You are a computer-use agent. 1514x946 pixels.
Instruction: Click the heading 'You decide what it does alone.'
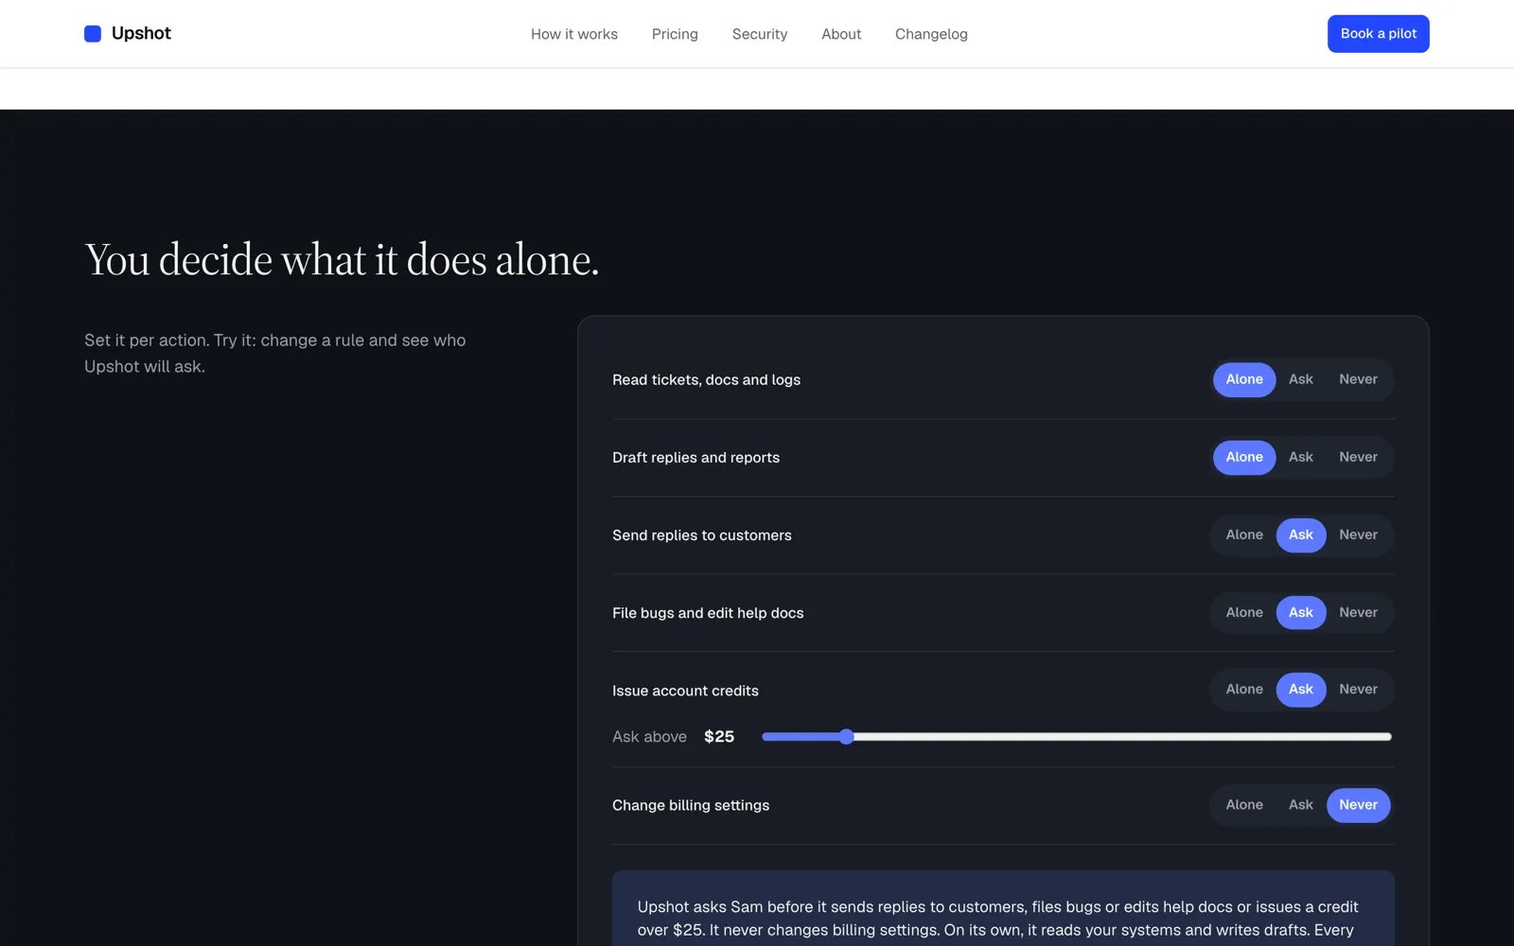tap(342, 260)
